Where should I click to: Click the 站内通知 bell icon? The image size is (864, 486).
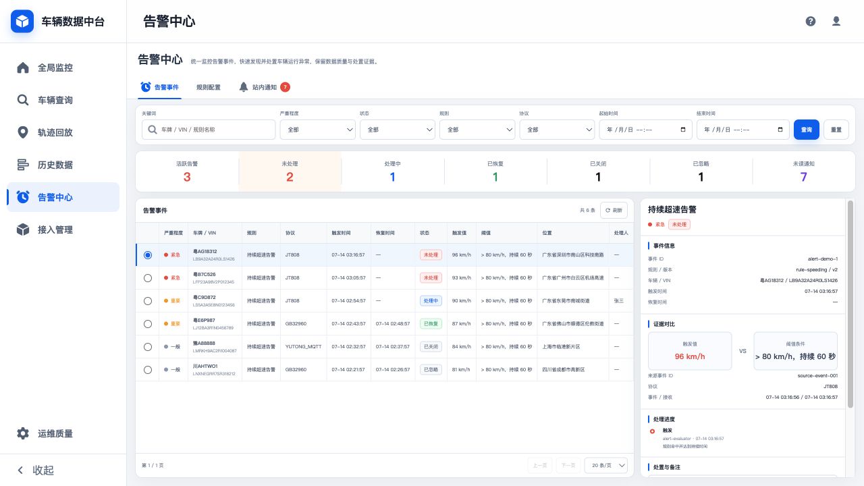[244, 87]
